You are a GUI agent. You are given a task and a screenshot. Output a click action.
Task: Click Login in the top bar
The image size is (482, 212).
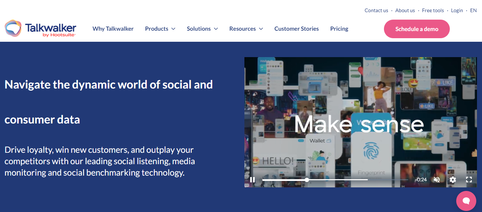click(x=457, y=10)
